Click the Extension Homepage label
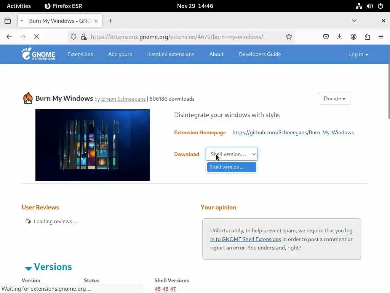390x293 pixels. (x=200, y=132)
